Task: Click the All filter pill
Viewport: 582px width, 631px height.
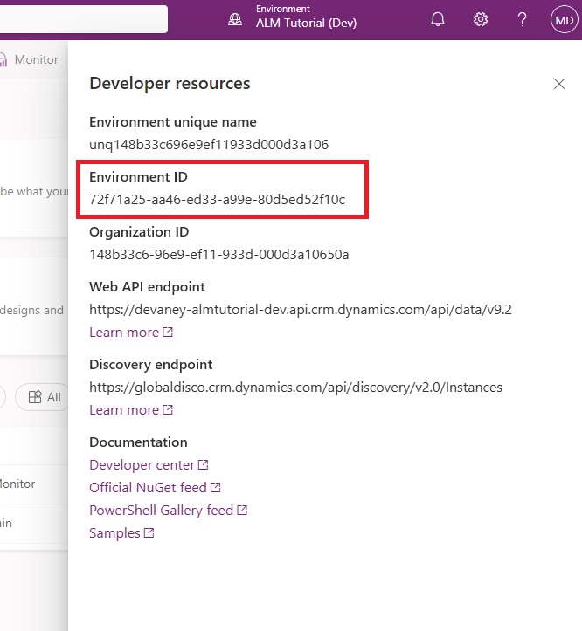Action: click(42, 397)
